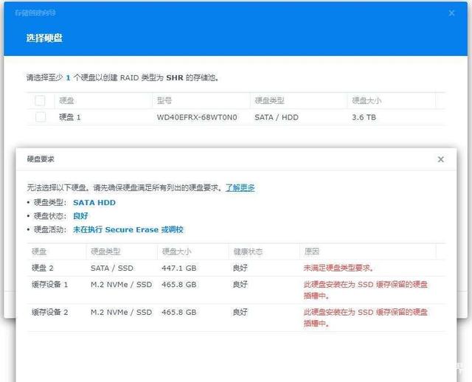Screen dimensions: 472x382
Task: Check the box for 硬盘 1
Action: coord(40,117)
